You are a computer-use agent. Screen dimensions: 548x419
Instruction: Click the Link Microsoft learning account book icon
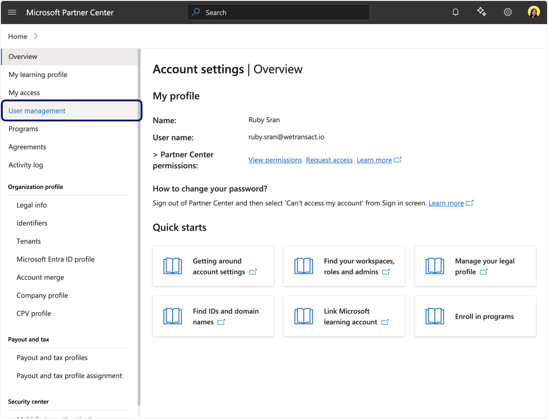coord(304,316)
